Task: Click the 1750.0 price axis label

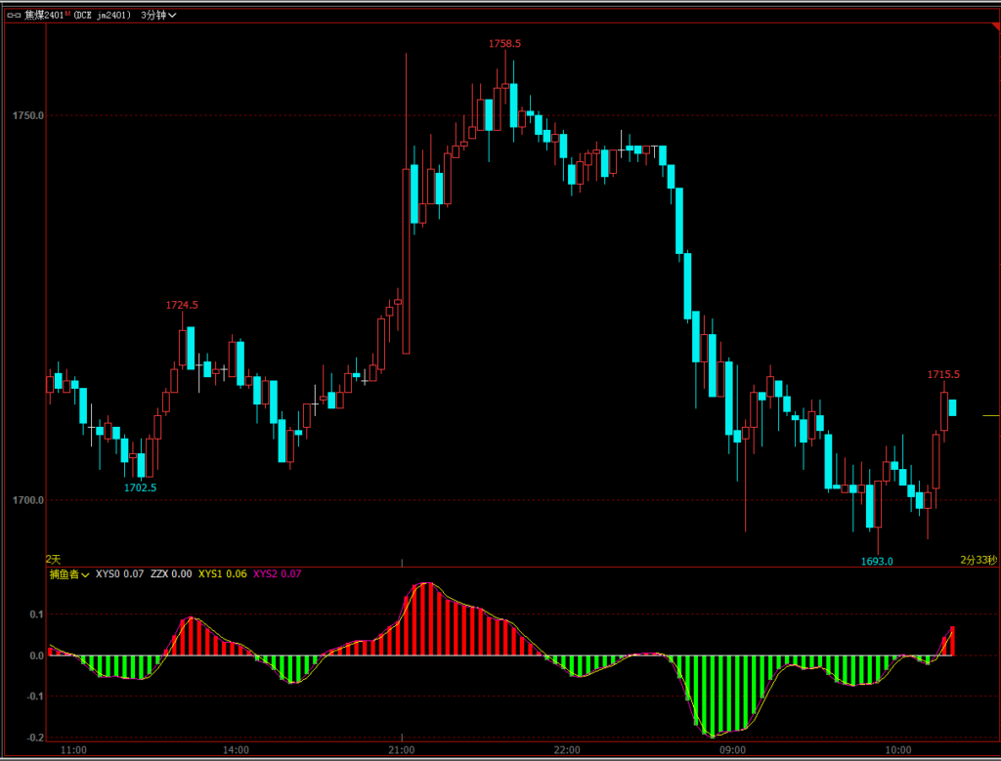Action: [x=28, y=116]
